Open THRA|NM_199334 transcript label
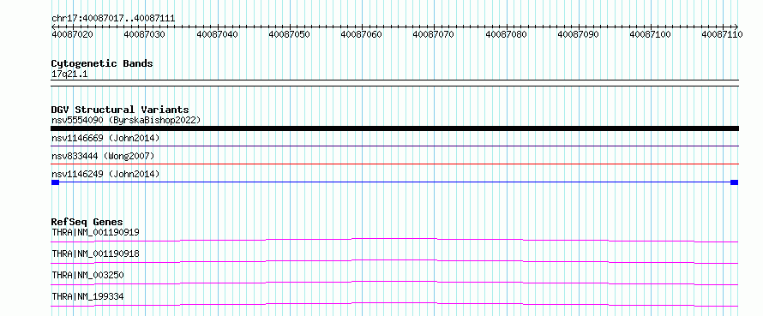 (x=87, y=296)
